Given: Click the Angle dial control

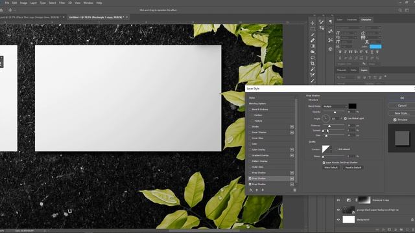Looking at the screenshot, I should tap(326, 118).
